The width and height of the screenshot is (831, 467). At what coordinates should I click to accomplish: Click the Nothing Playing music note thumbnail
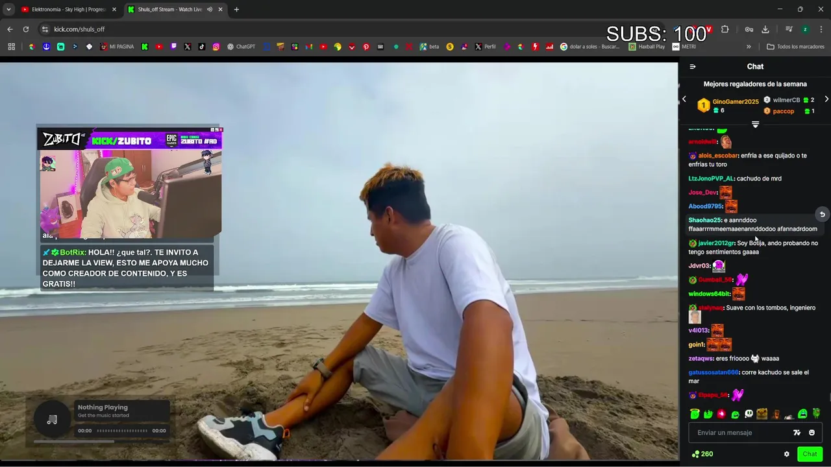coord(52,420)
